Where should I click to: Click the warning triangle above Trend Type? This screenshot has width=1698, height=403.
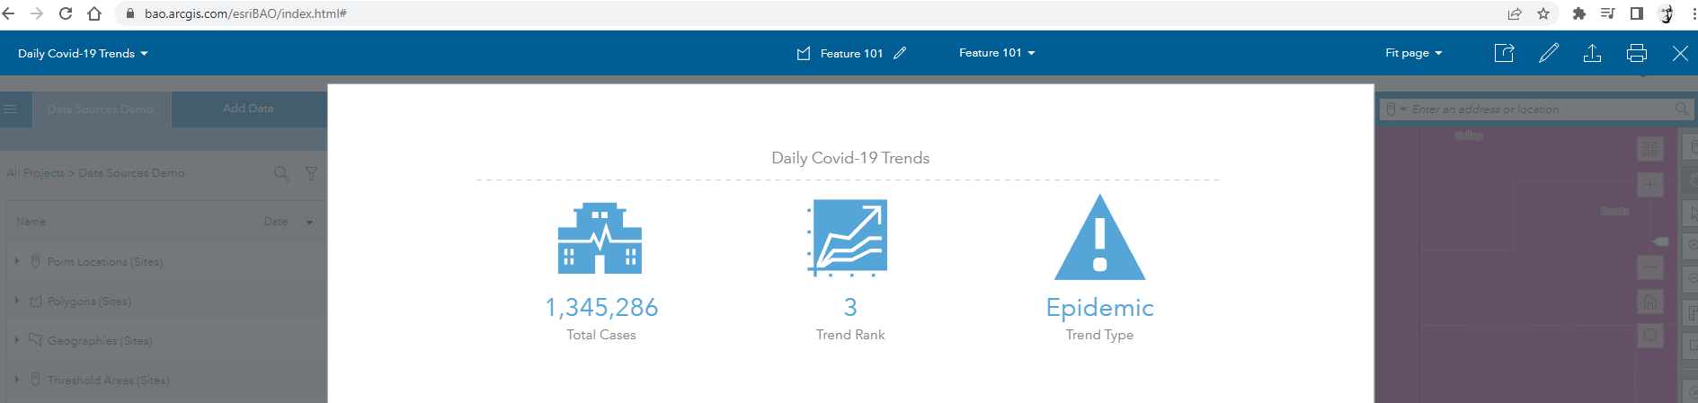1099,239
